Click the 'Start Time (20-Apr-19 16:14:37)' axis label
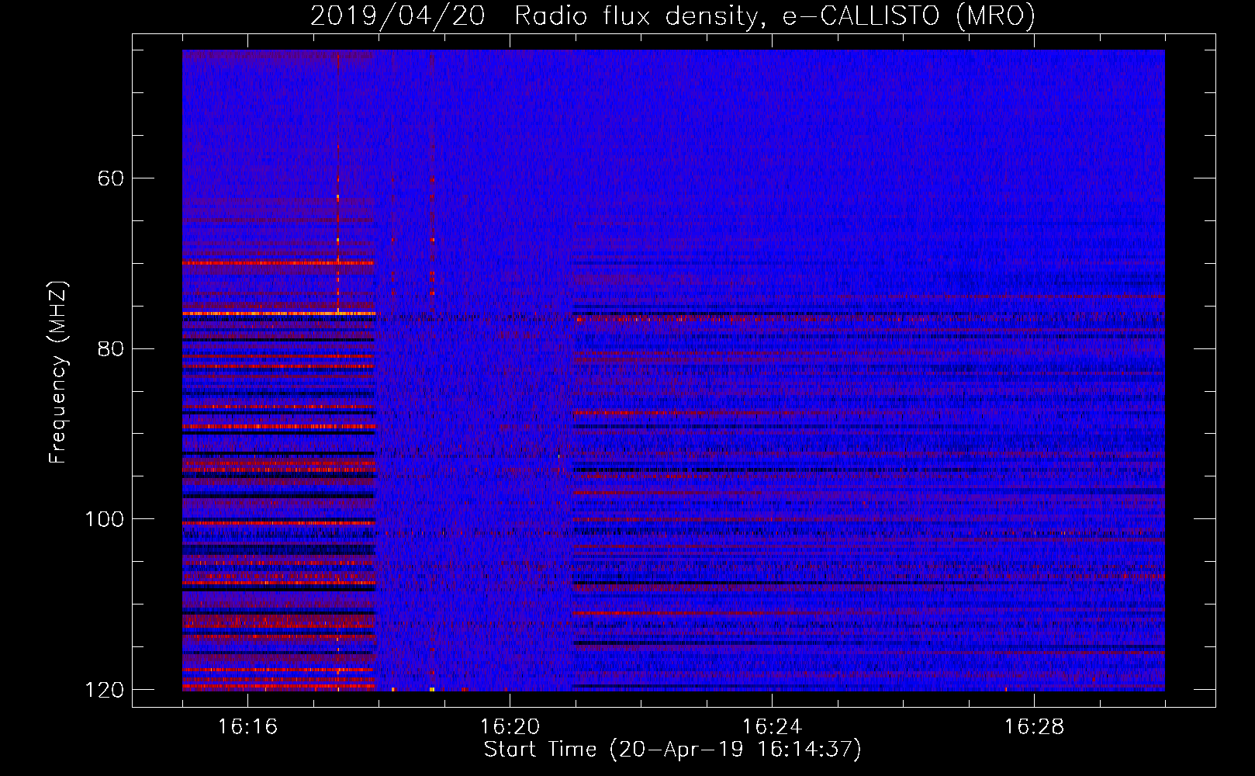The height and width of the screenshot is (776, 1255). point(672,750)
